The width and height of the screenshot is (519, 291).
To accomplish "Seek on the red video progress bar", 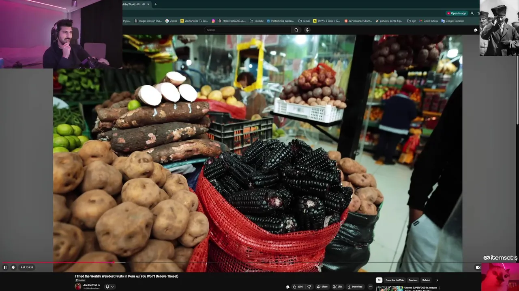I will click(57, 263).
